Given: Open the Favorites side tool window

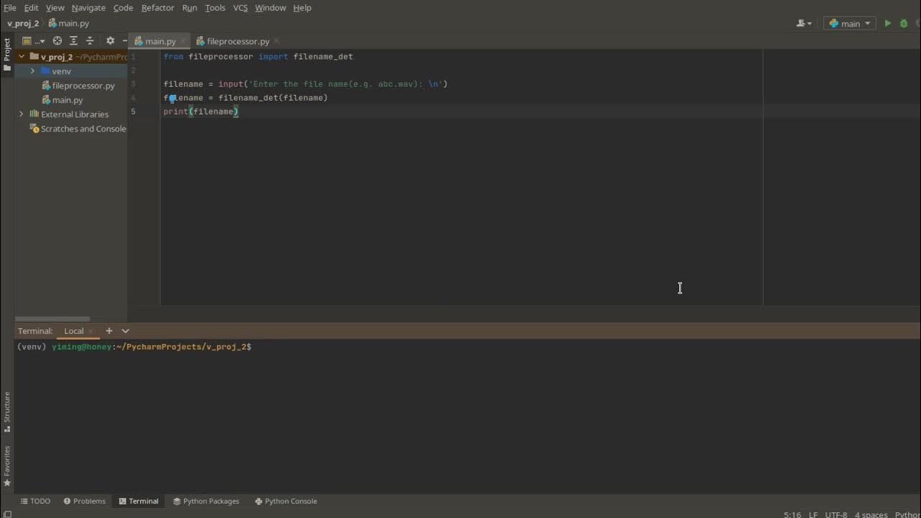Looking at the screenshot, I should coord(7,466).
